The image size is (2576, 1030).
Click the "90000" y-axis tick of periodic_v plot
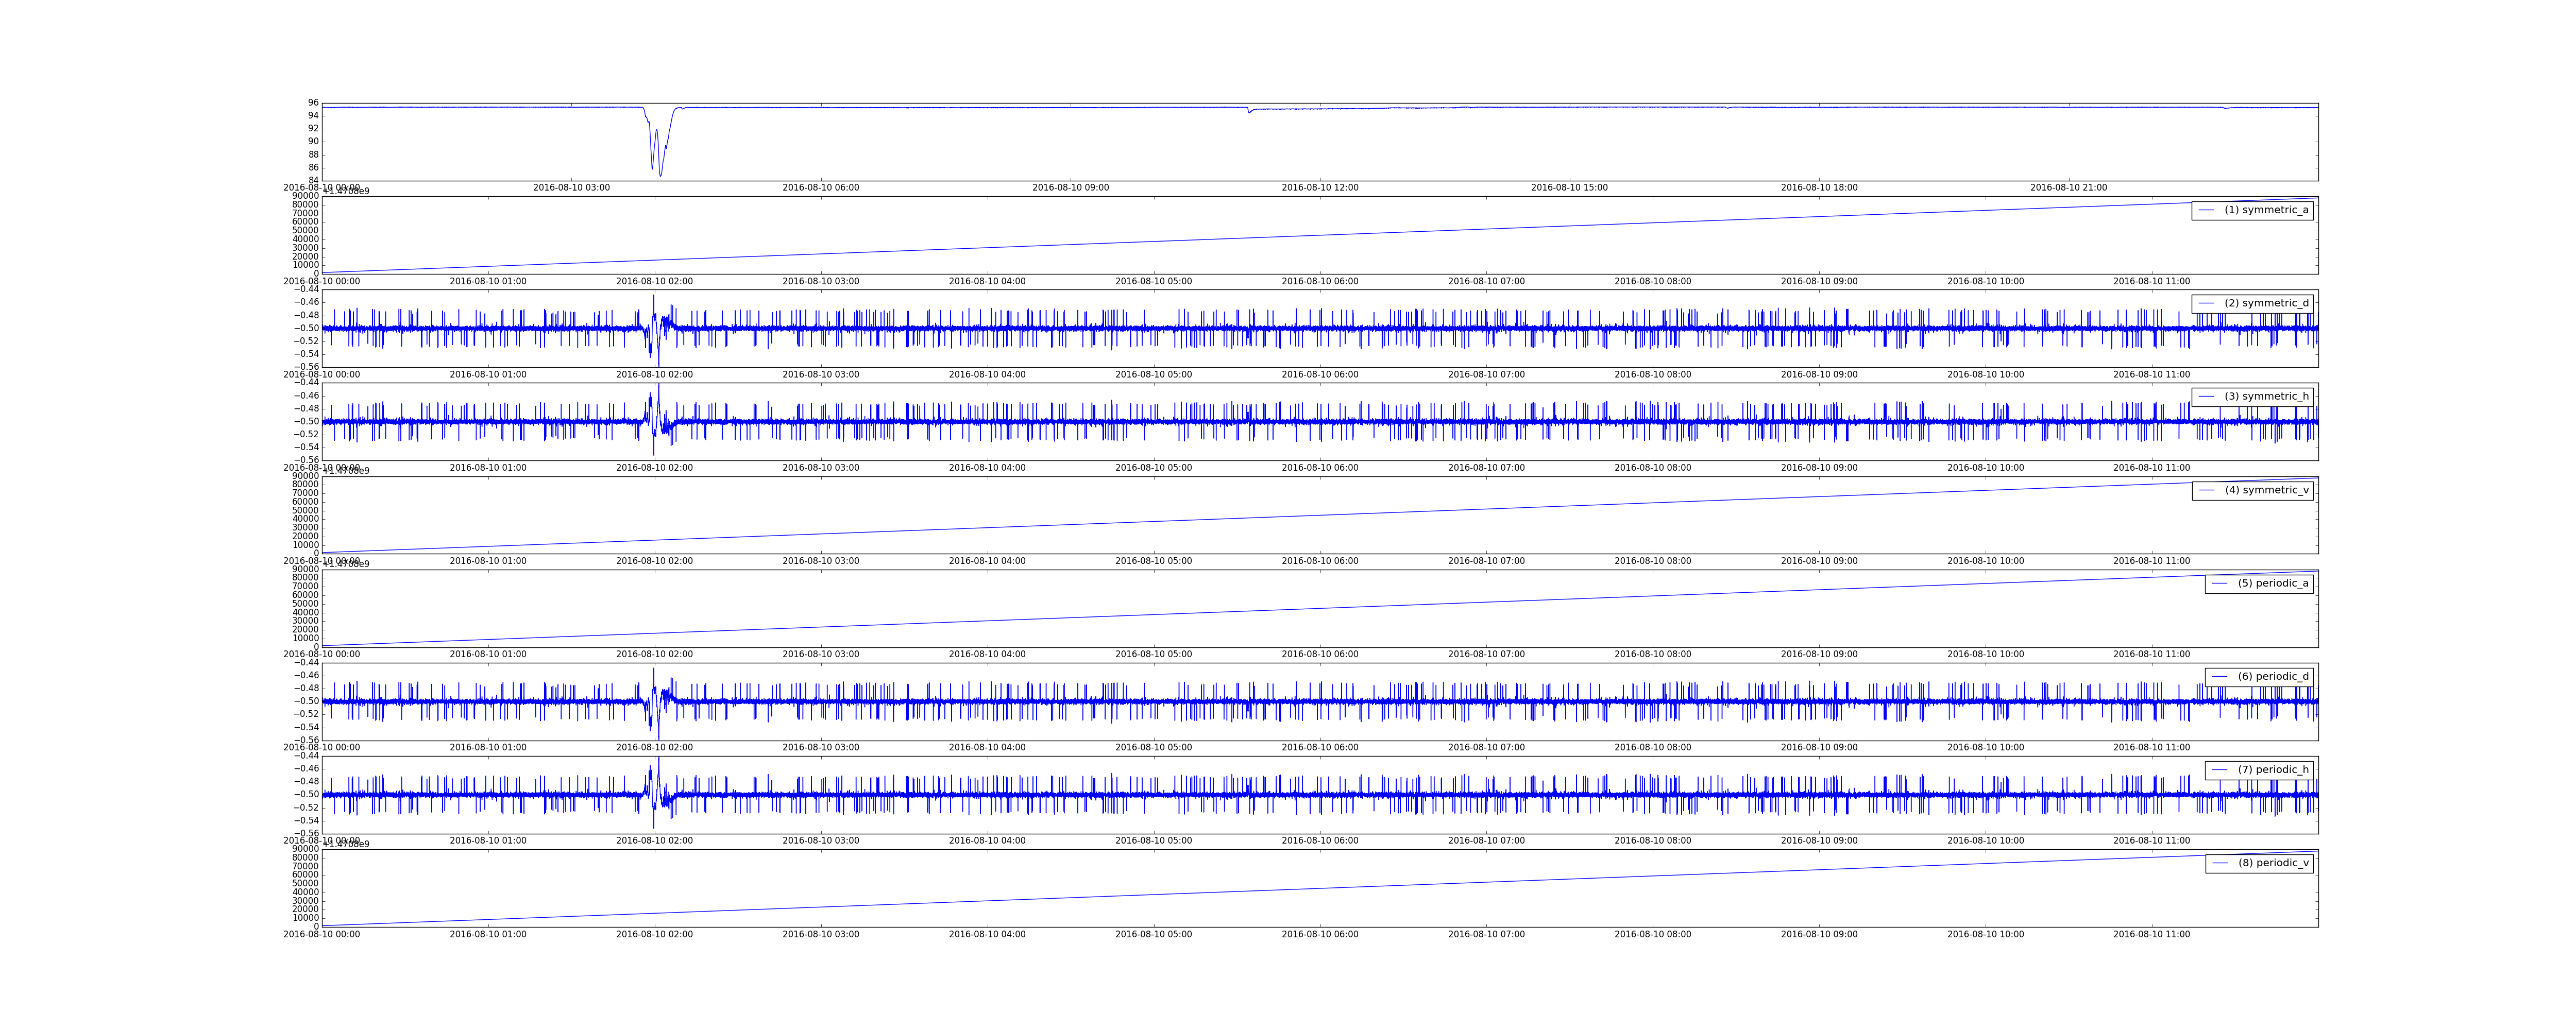pyautogui.click(x=306, y=849)
